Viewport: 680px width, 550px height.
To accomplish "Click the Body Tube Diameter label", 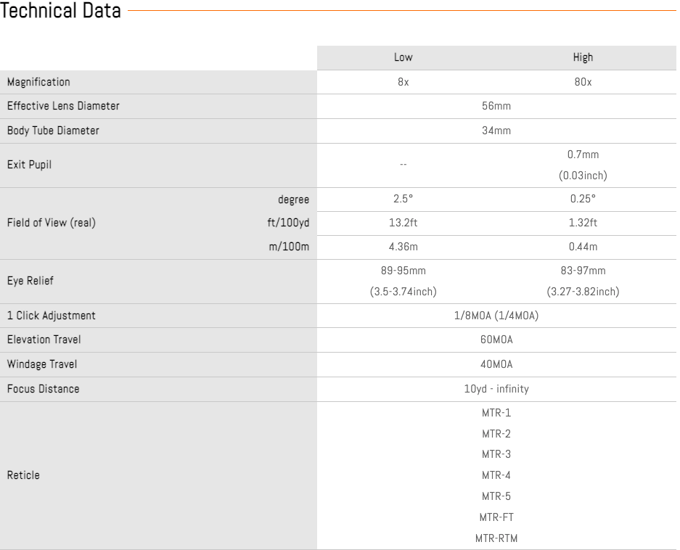I will point(52,131).
